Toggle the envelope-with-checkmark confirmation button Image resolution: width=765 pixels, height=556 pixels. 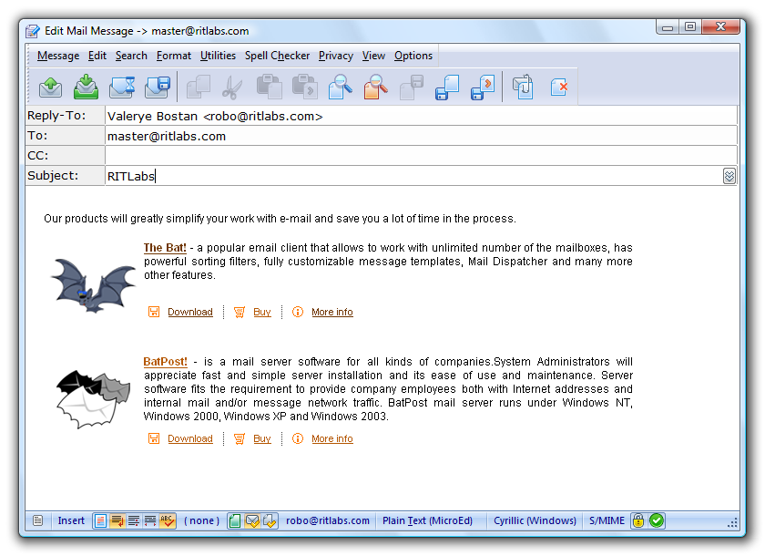coord(252,520)
